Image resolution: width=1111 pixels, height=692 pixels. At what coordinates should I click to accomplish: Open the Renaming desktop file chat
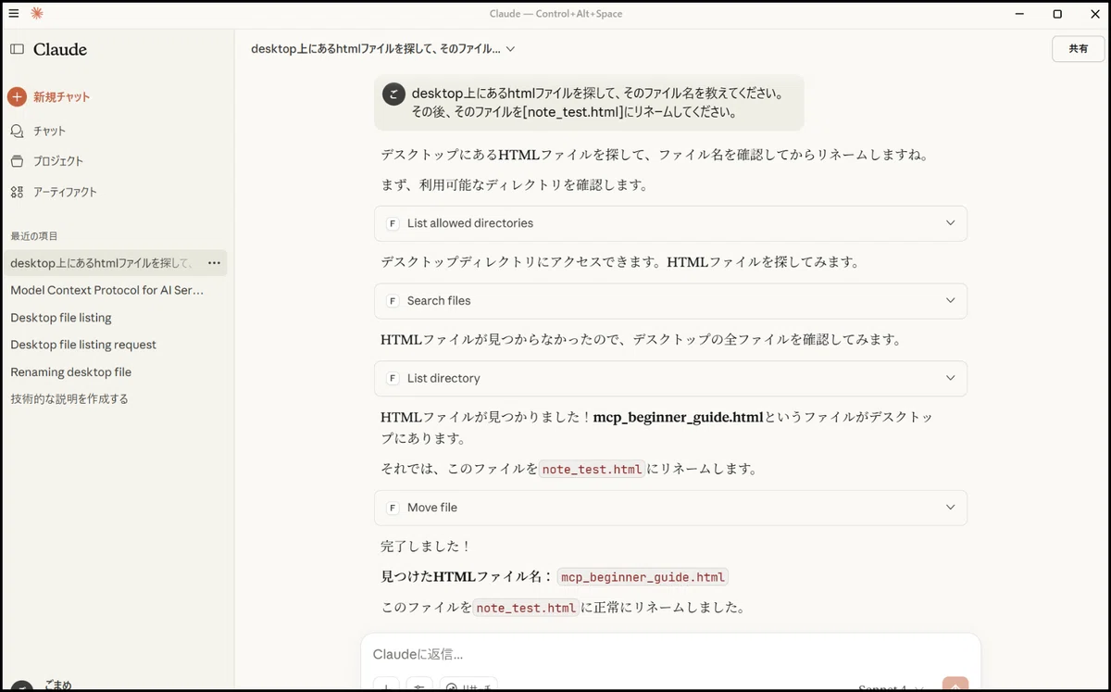pyautogui.click(x=71, y=371)
